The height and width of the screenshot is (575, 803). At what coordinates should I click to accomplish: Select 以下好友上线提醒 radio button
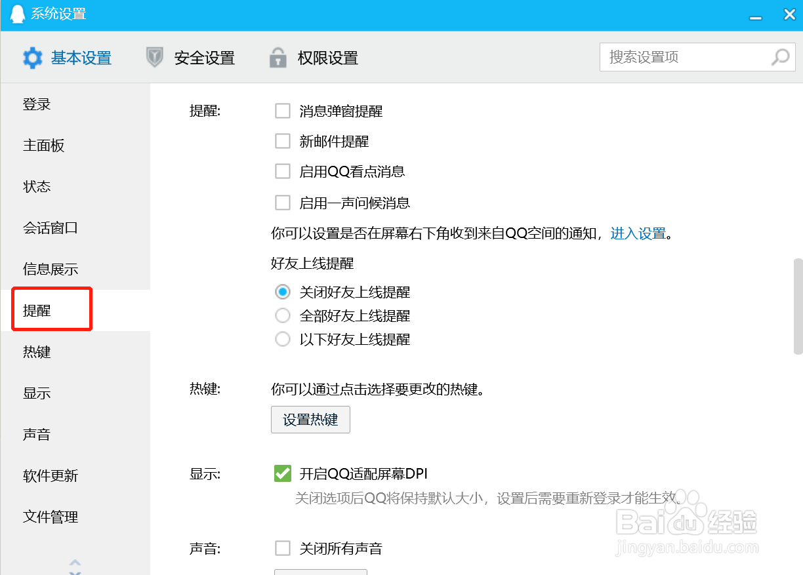coord(282,339)
